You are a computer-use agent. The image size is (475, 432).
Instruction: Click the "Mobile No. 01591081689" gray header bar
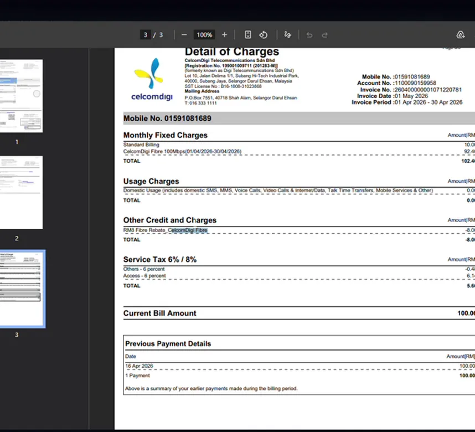299,118
